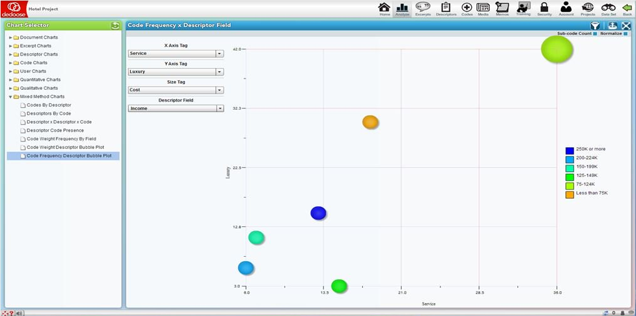Viewport: 636px width, 316px height.
Task: Expand the User Charts folder
Action: coord(11,71)
